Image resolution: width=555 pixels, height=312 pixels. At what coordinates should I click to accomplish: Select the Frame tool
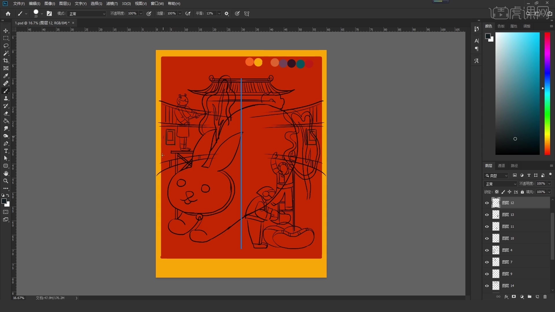tap(6, 68)
